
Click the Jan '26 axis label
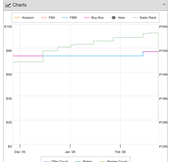[x=70, y=152]
